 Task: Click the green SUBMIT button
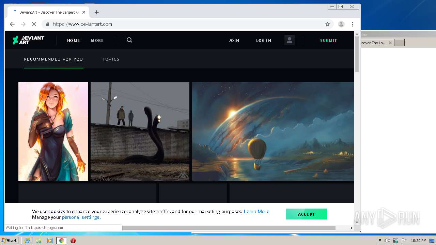point(328,40)
